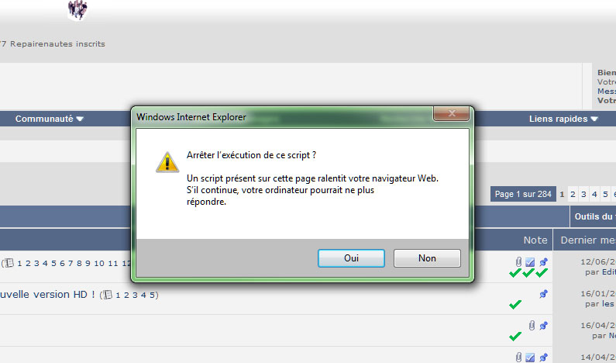
Task: Click the Oui button in the dialog
Action: 351,258
